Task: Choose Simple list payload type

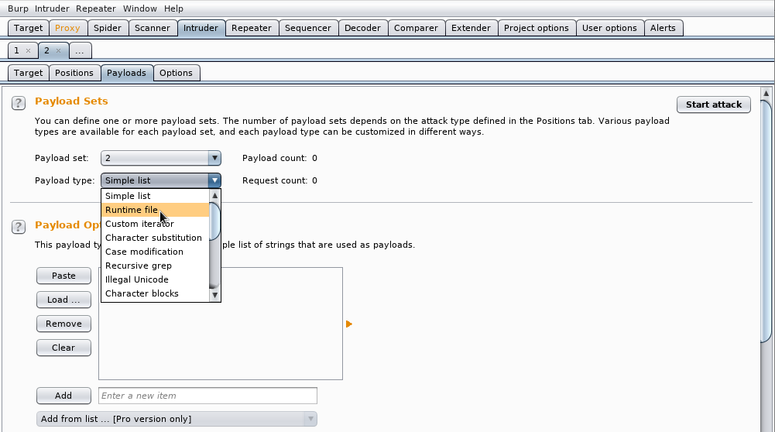Action: (x=155, y=196)
